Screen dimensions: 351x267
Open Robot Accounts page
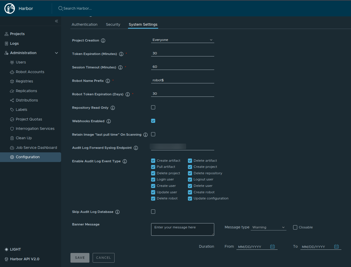[x=31, y=72]
